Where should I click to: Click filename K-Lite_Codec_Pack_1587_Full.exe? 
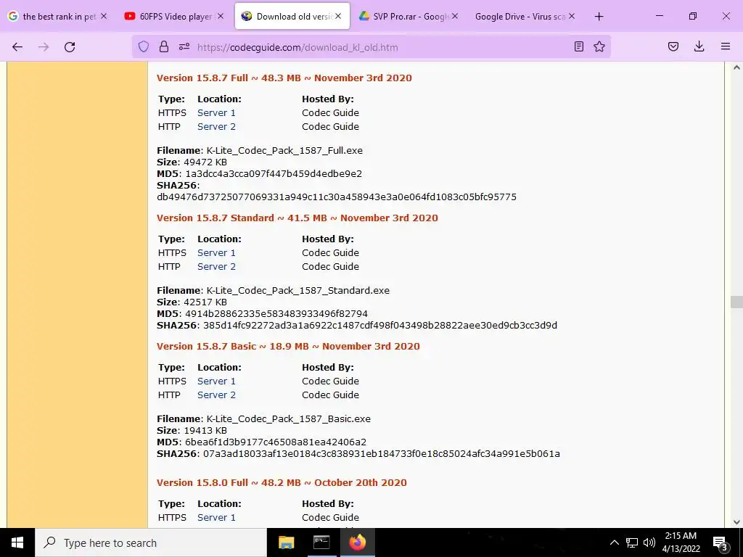click(x=284, y=150)
